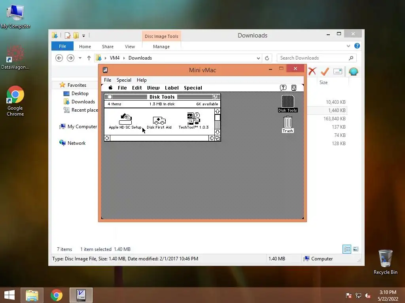Go up one folder level
This screenshot has width=405, height=303.
(89, 58)
